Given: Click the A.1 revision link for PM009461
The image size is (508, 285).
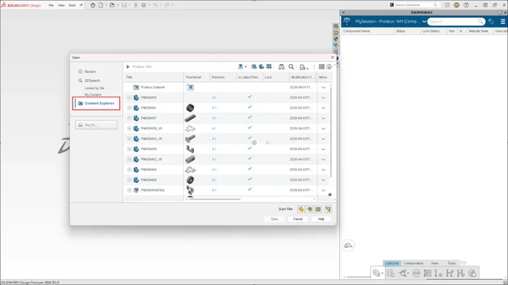Looking at the screenshot, I should tap(214, 108).
